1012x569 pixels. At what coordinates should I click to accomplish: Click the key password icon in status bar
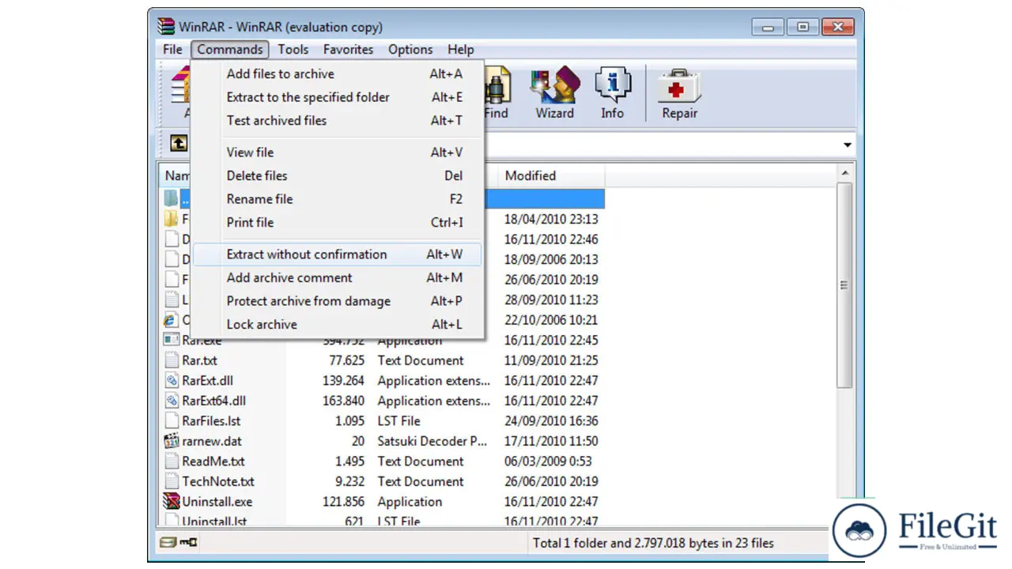[x=188, y=542]
